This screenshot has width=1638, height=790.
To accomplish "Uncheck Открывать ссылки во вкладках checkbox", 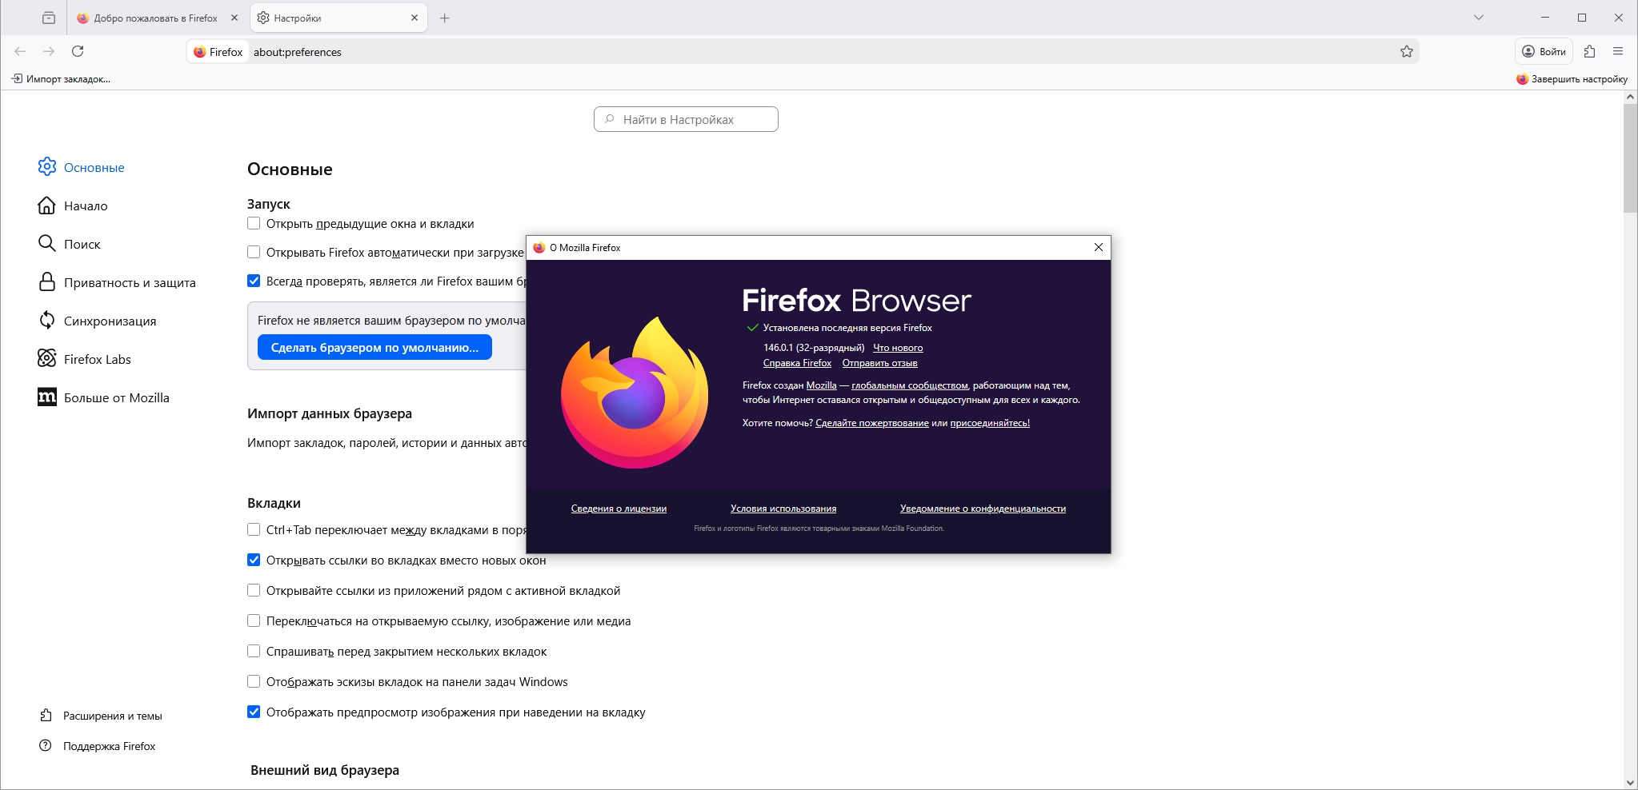I will [254, 560].
